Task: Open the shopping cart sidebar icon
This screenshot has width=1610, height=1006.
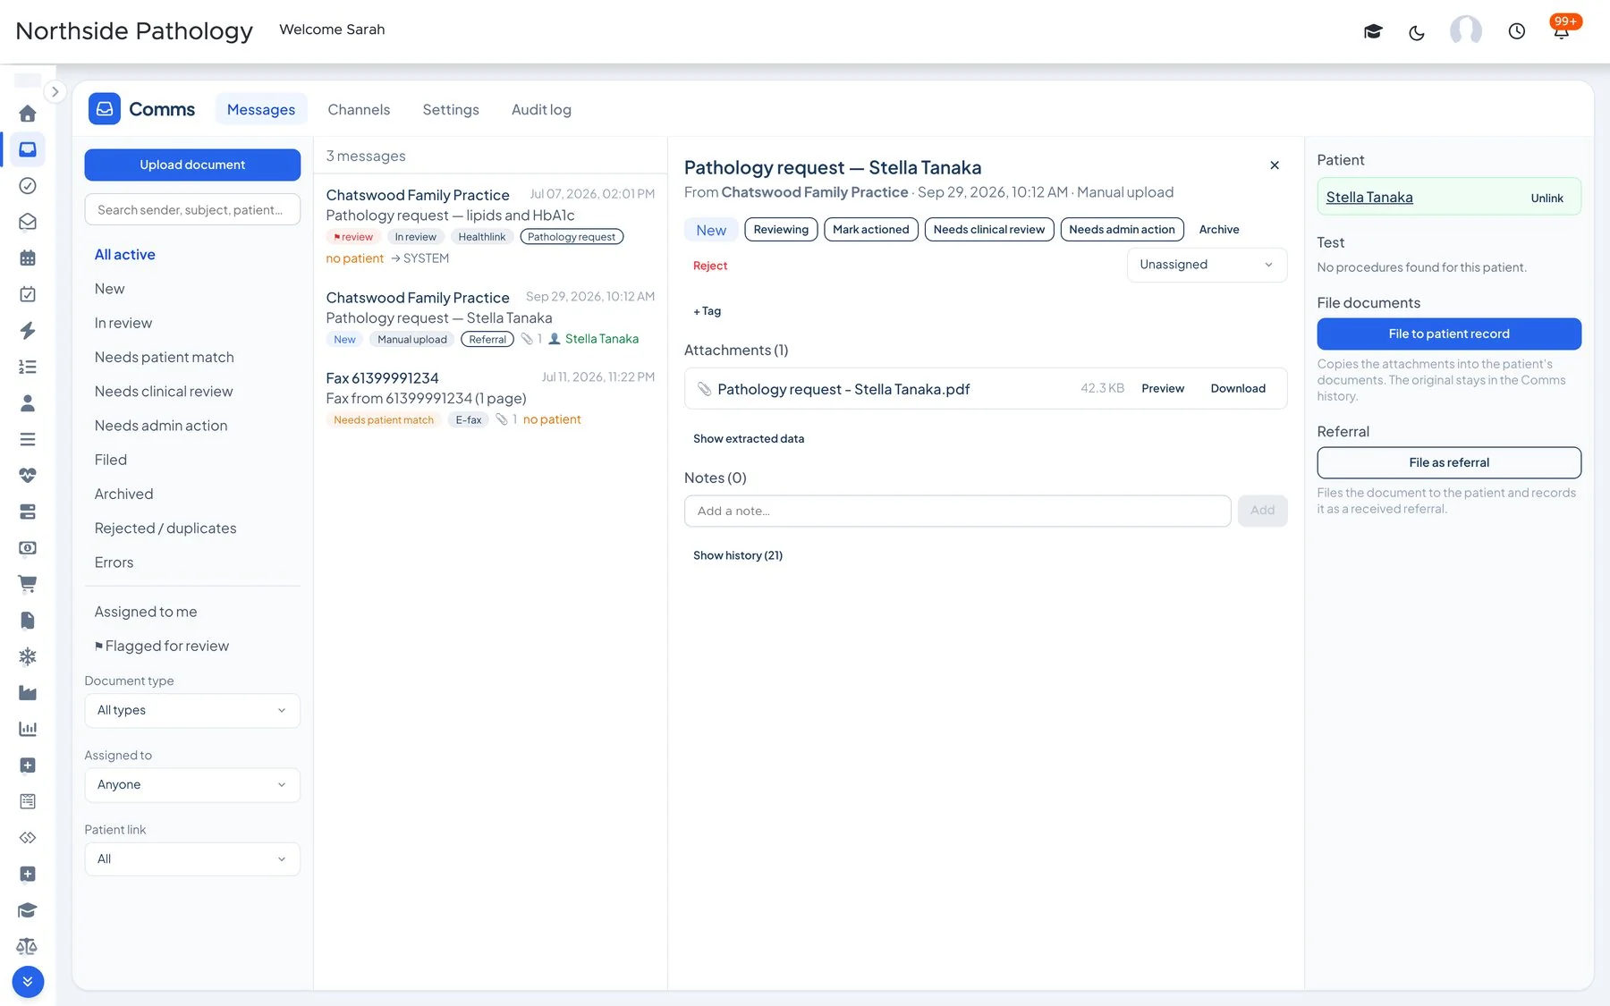Action: [28, 584]
